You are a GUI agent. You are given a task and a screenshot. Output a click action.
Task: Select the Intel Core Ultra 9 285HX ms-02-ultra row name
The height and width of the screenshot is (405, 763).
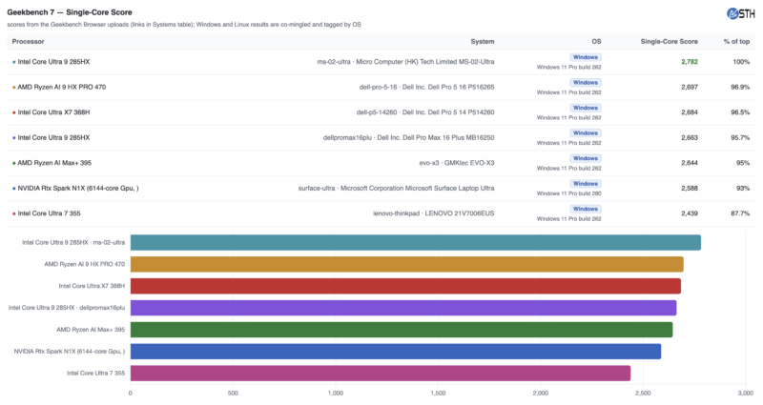tap(53, 62)
